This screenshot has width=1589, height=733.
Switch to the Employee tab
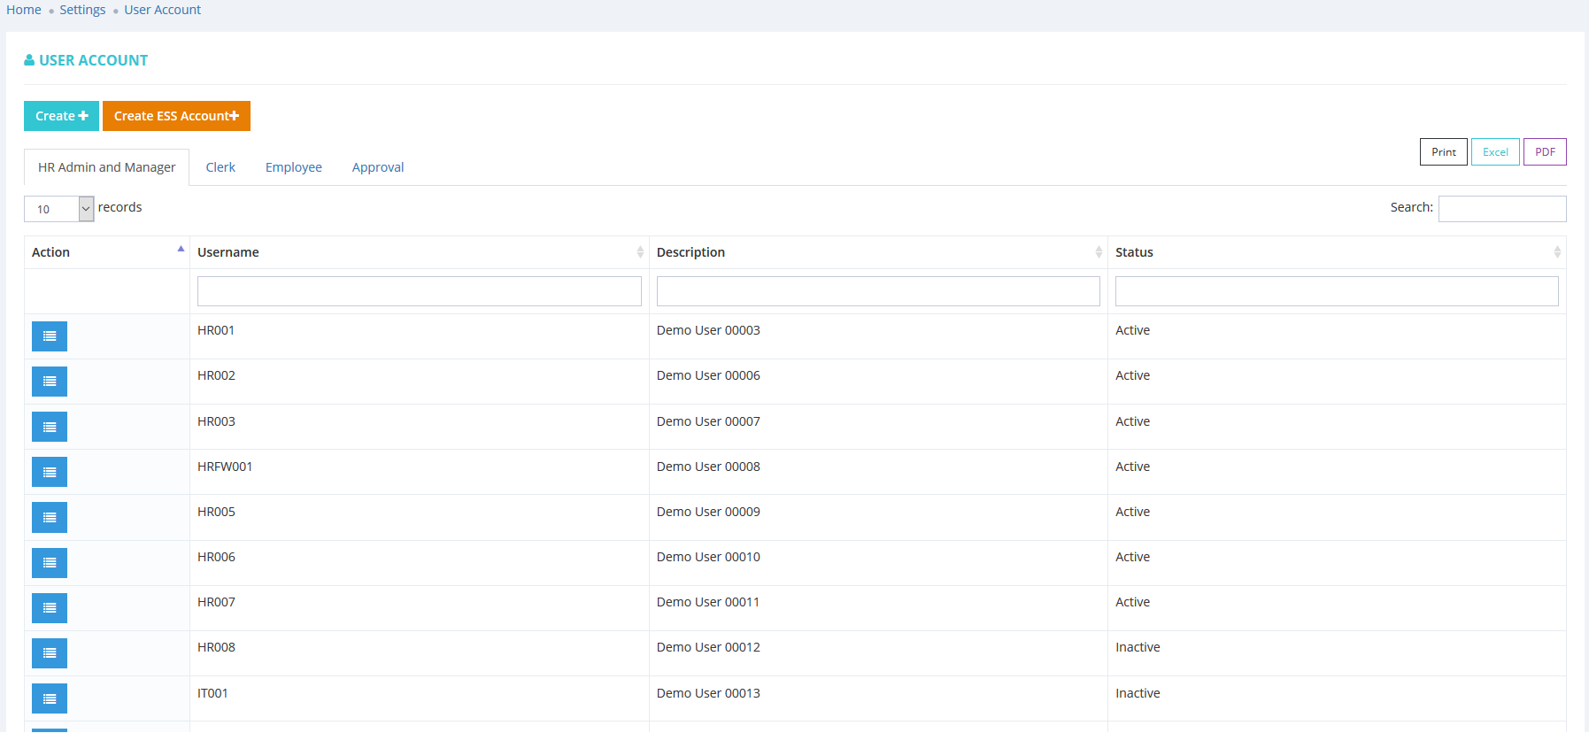click(293, 167)
